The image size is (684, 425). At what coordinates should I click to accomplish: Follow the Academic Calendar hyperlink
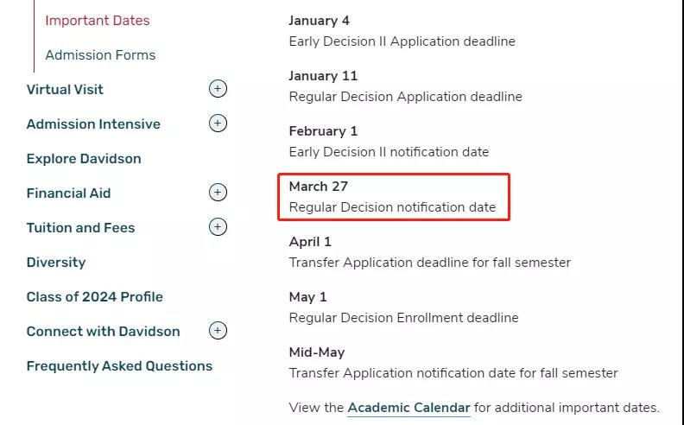tap(408, 408)
